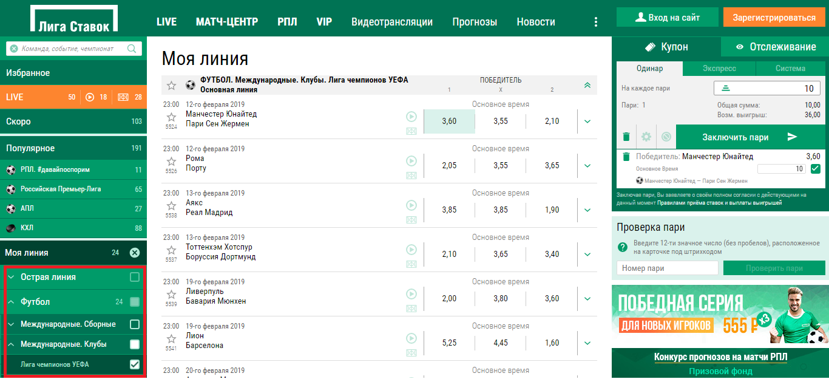Select the Система bet type tab

point(790,69)
